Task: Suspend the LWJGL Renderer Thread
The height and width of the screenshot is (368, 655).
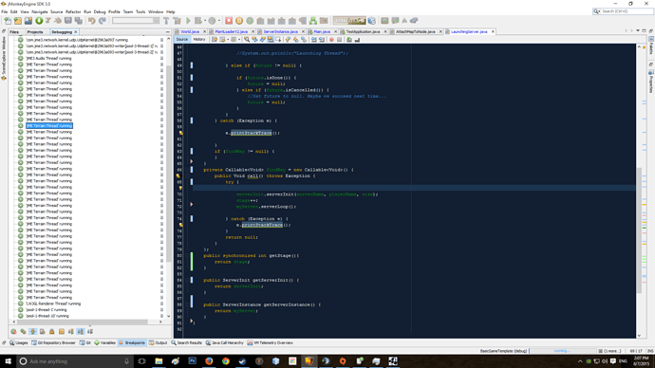Action: point(161,304)
